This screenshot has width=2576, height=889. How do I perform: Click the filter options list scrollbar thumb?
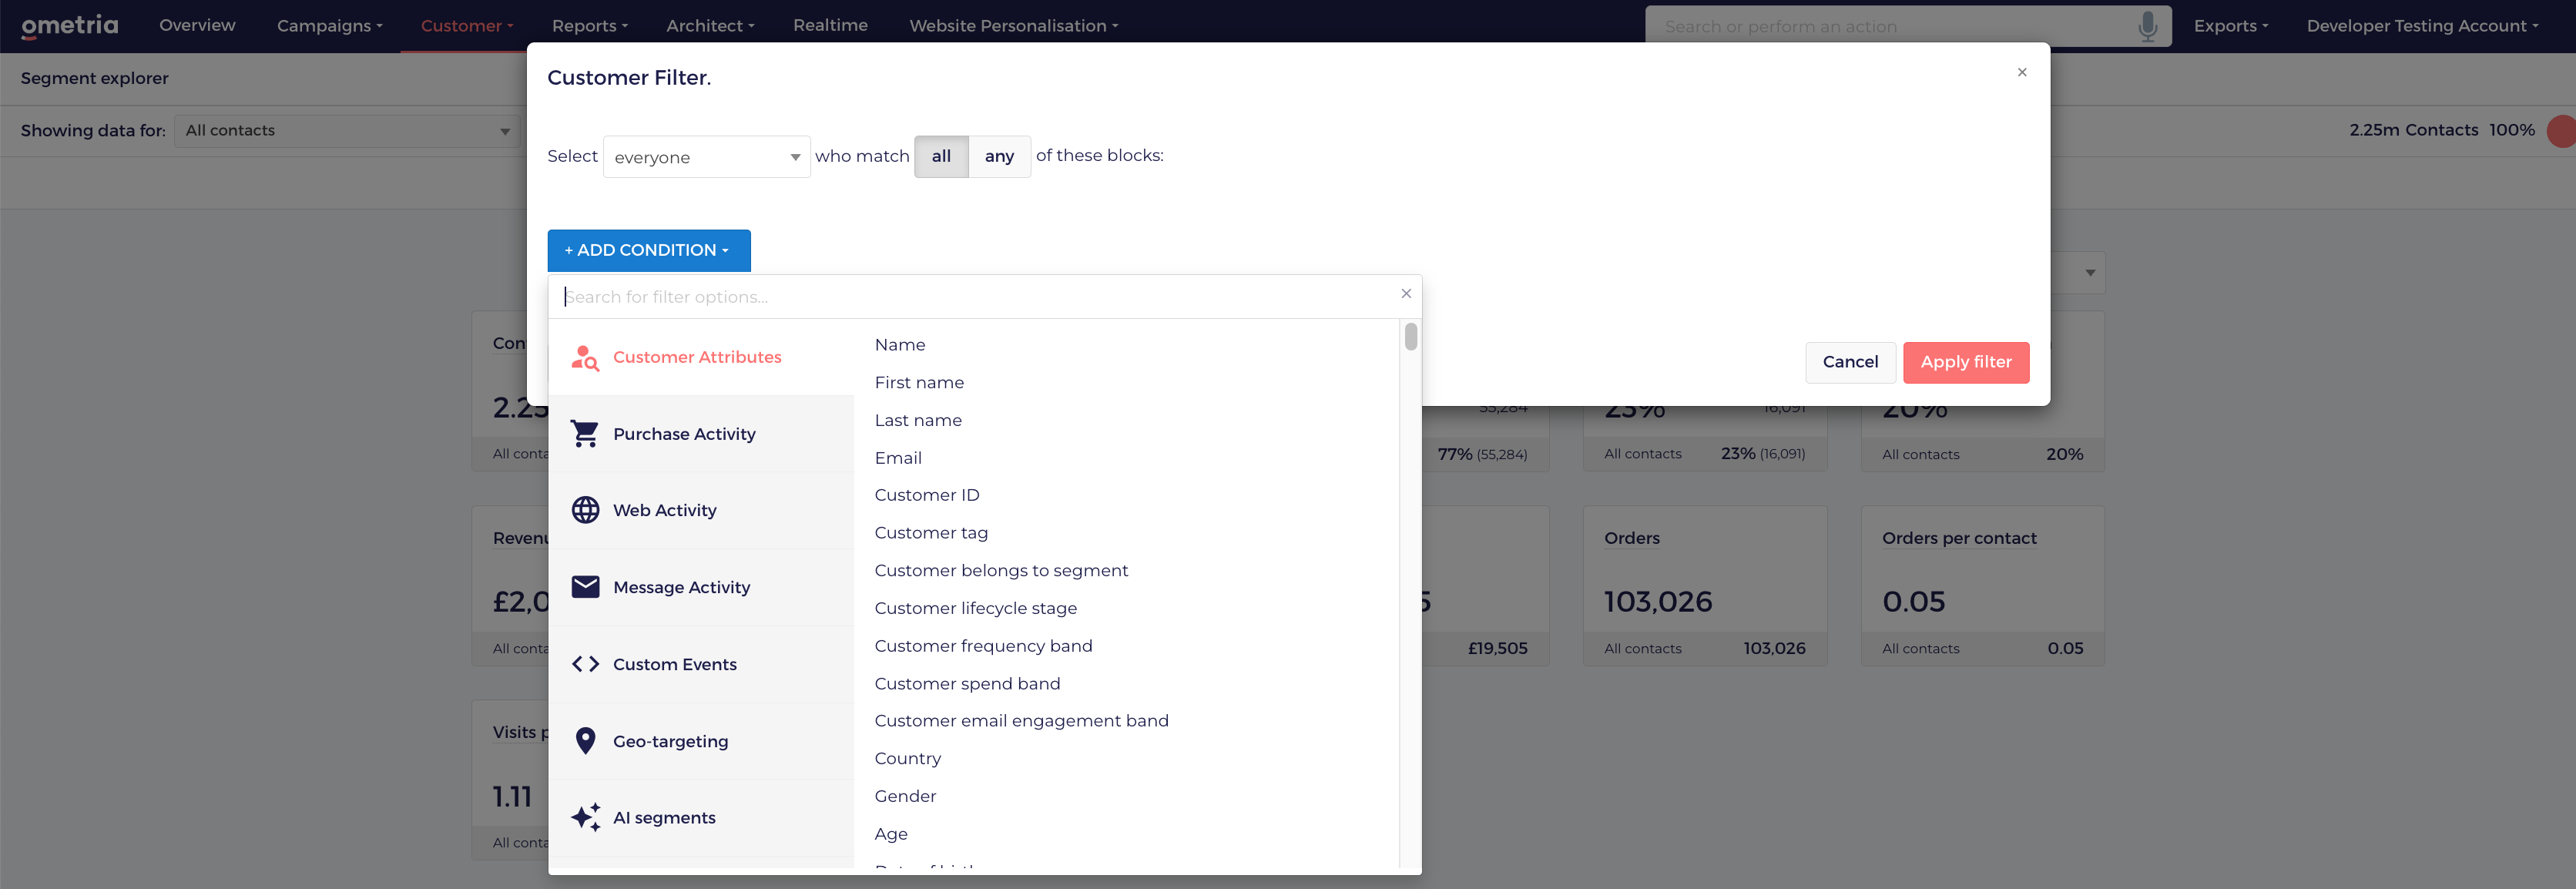tap(1410, 336)
